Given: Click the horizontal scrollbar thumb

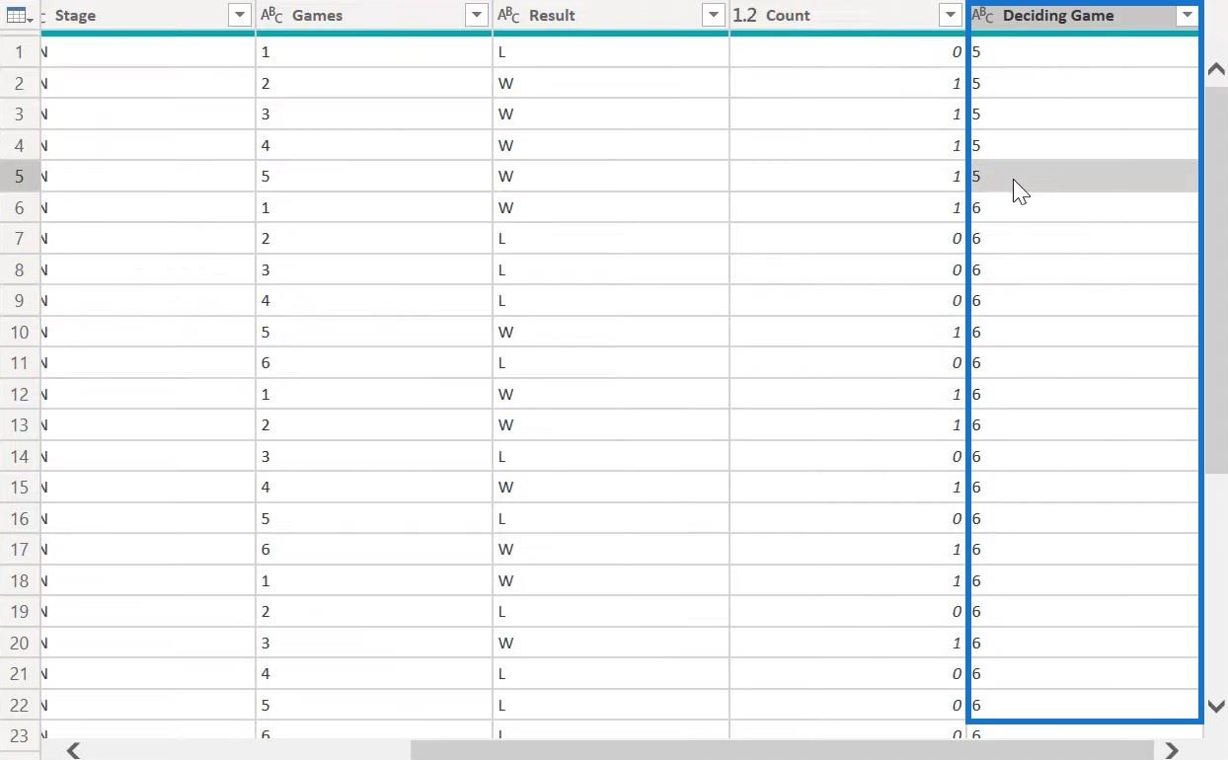Looking at the screenshot, I should coord(782,751).
